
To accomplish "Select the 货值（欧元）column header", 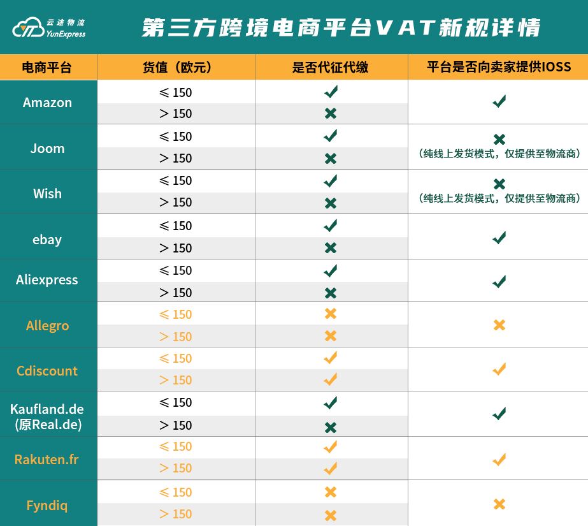I will pyautogui.click(x=176, y=68).
